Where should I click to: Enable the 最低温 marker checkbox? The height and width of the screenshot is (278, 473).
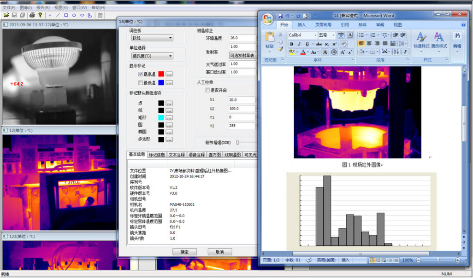point(141,83)
